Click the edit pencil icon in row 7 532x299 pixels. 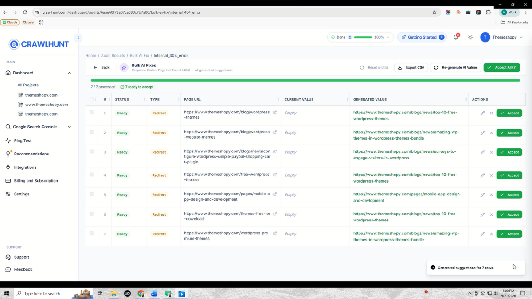[482, 234]
